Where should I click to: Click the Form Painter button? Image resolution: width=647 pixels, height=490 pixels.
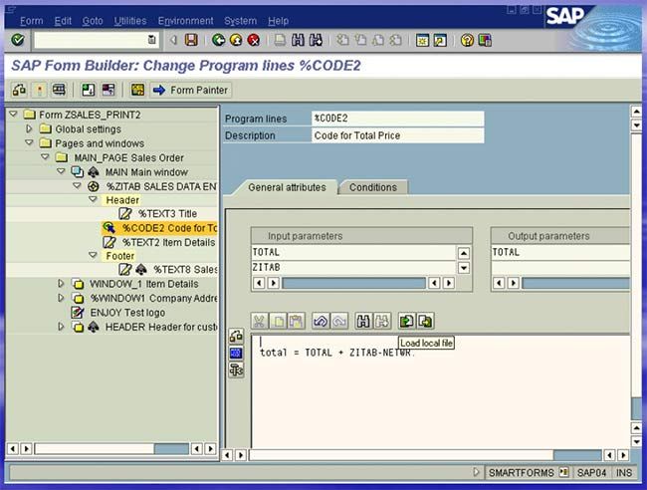(x=191, y=90)
